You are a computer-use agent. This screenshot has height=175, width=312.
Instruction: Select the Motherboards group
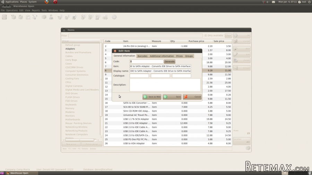73,120
